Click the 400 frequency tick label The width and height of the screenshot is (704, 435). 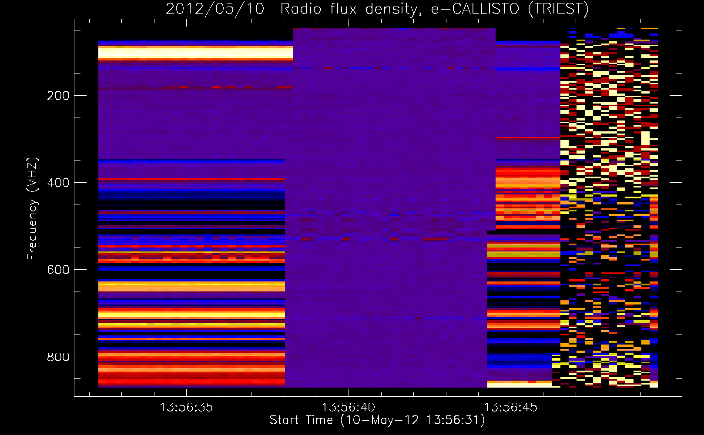pyautogui.click(x=58, y=183)
